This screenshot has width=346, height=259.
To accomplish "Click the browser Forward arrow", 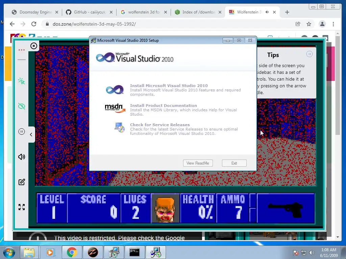I will click(23, 24).
